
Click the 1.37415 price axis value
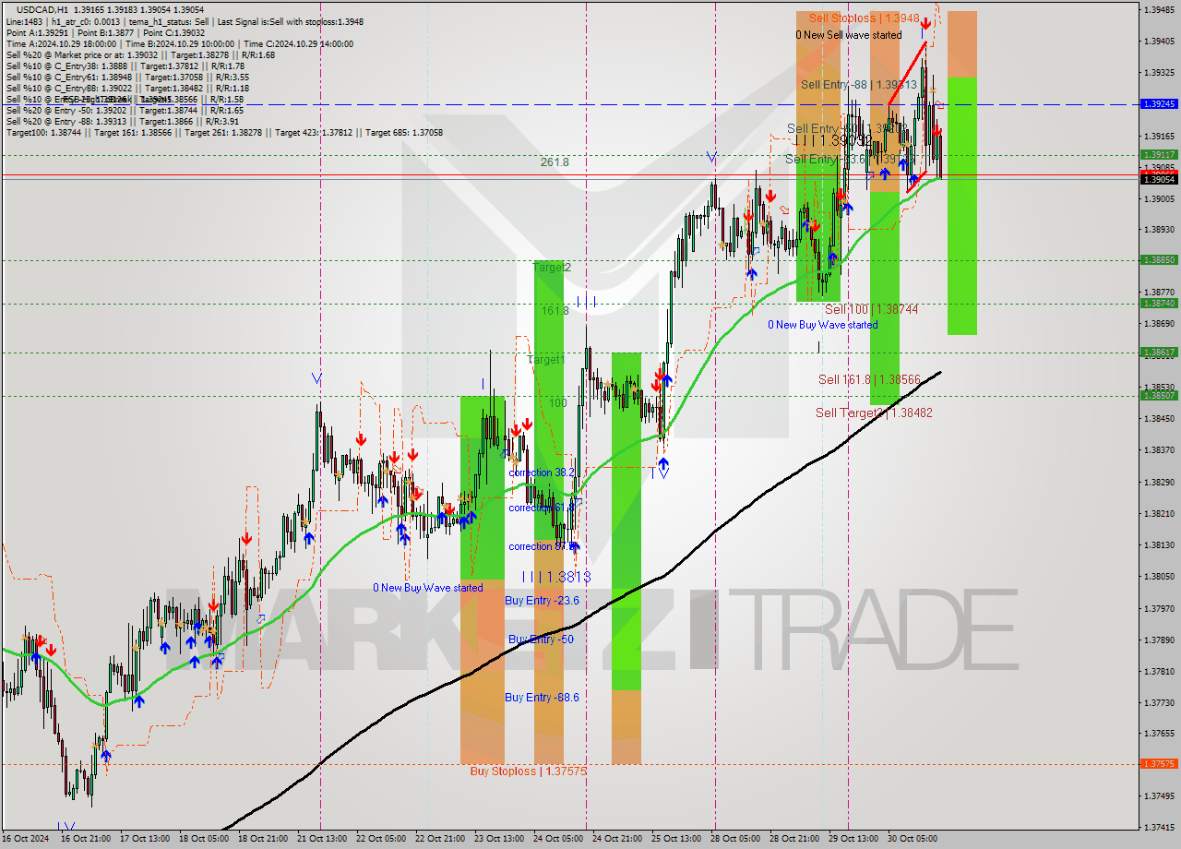[1158, 828]
